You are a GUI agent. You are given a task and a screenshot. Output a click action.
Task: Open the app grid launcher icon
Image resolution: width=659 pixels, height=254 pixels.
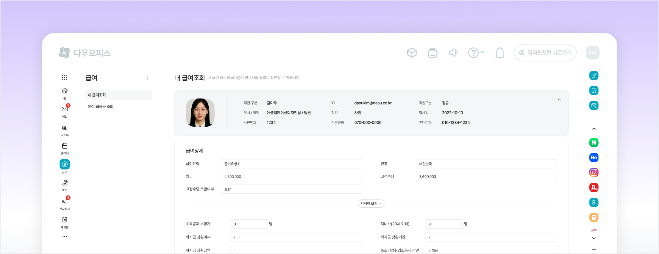click(65, 78)
